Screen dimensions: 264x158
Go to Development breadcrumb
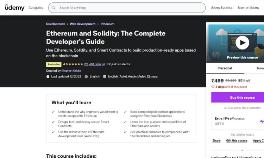(x=55, y=24)
